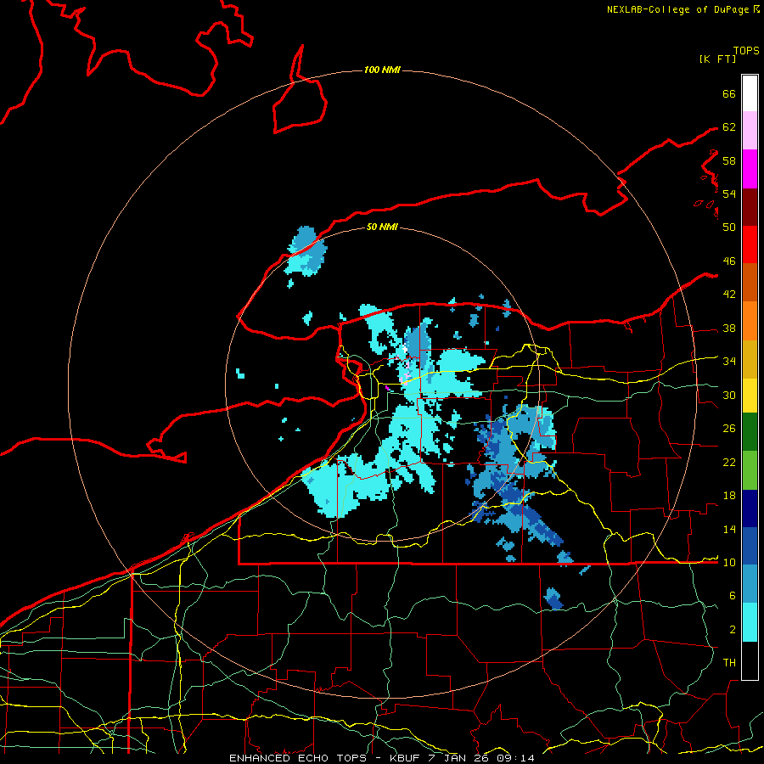This screenshot has height=764, width=764.
Task: Click the Enhanced Echo Tops KBUF caption
Action: click(x=382, y=758)
